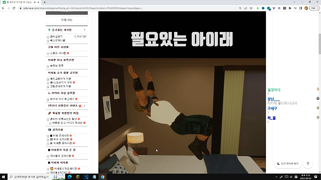This screenshot has height=180, width=321.
Task: Open the Windows notification center
Action: (316, 177)
